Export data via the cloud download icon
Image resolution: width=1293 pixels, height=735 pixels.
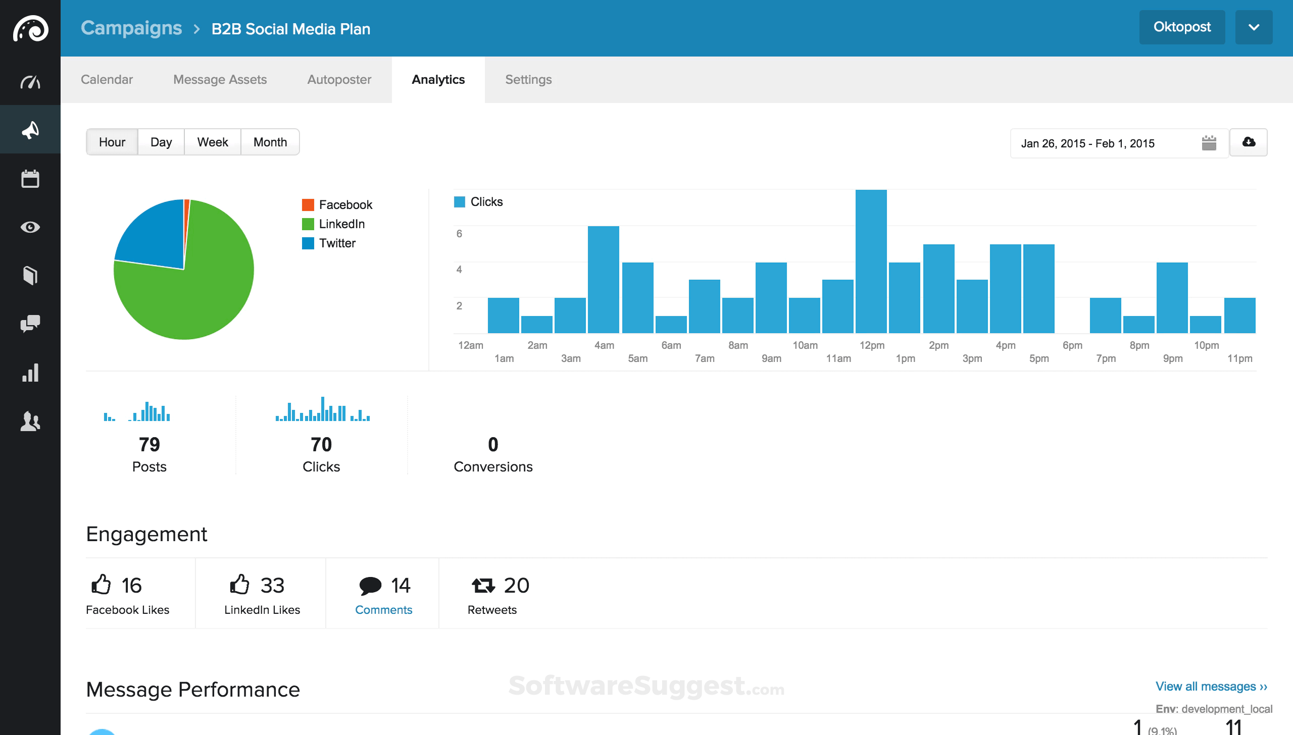[x=1248, y=142]
